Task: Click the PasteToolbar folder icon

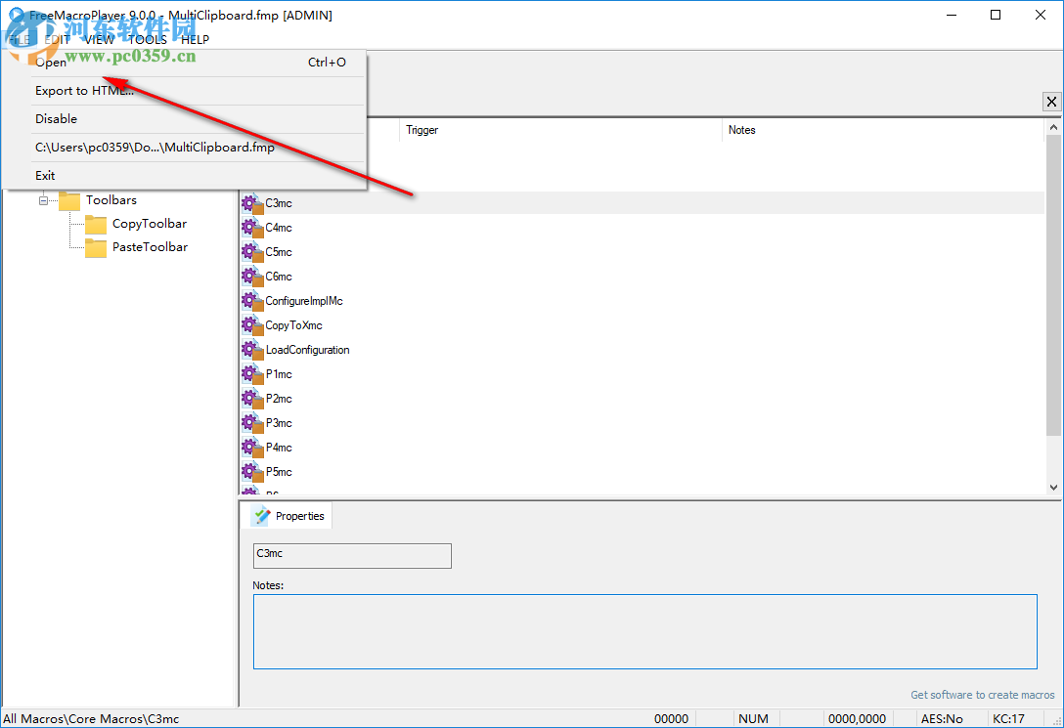Action: click(x=96, y=248)
